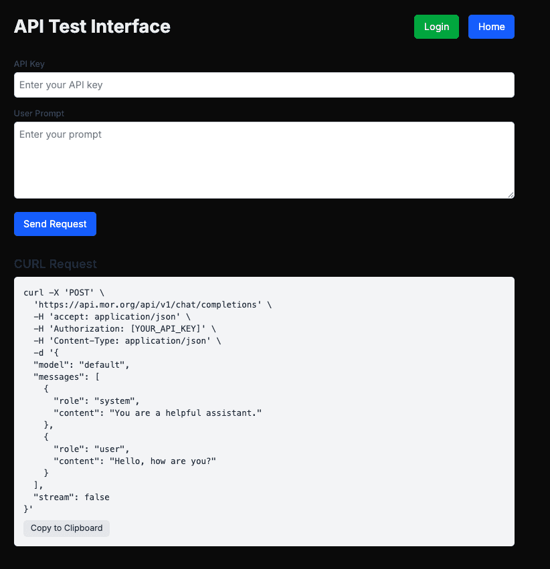Focus the User Prompt text area
The width and height of the screenshot is (550, 569).
[264, 160]
